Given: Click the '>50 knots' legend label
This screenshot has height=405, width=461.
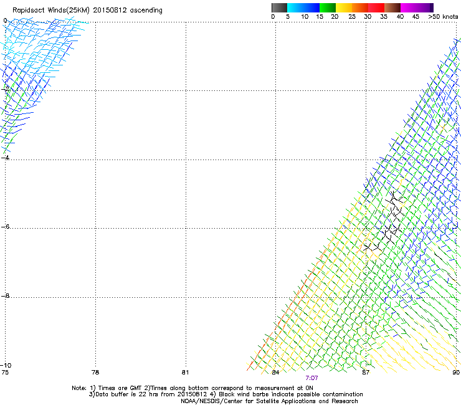Looking at the screenshot, I should point(443,17).
